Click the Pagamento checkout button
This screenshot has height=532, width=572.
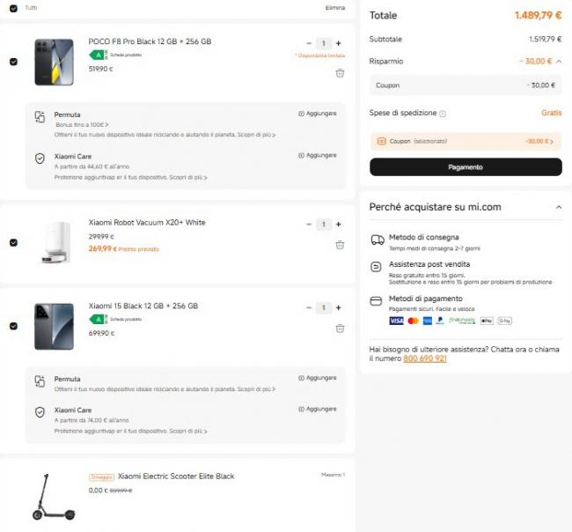point(465,166)
